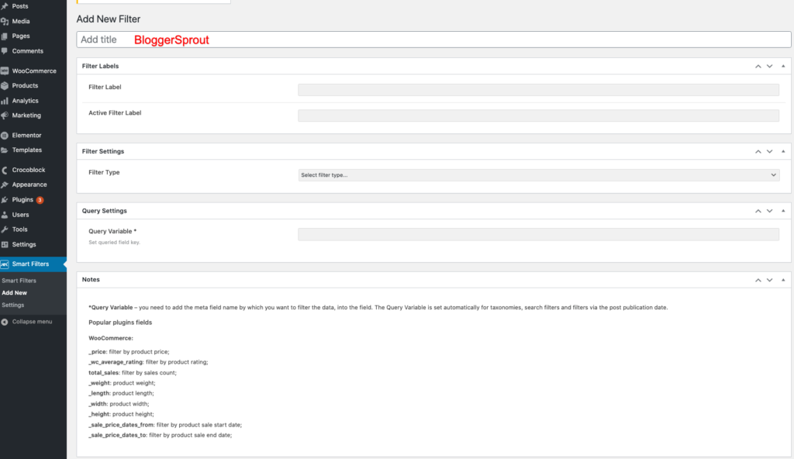Click the Users icon in sidebar
This screenshot has height=459, width=794.
coord(5,215)
